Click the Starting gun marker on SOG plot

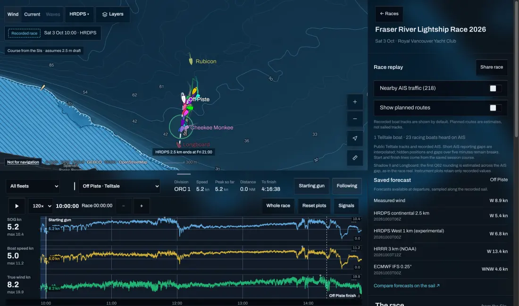point(59,220)
